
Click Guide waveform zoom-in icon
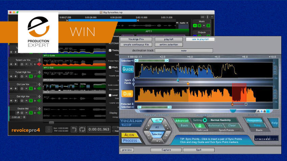click(x=275, y=68)
